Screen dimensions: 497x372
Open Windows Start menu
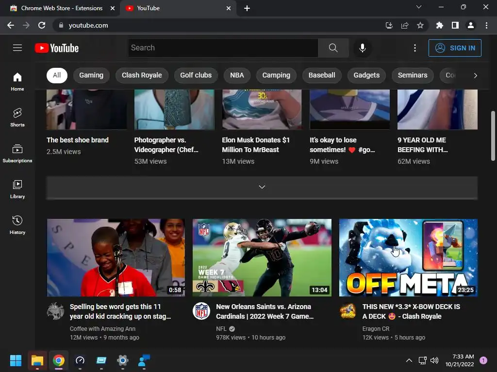[x=16, y=360]
